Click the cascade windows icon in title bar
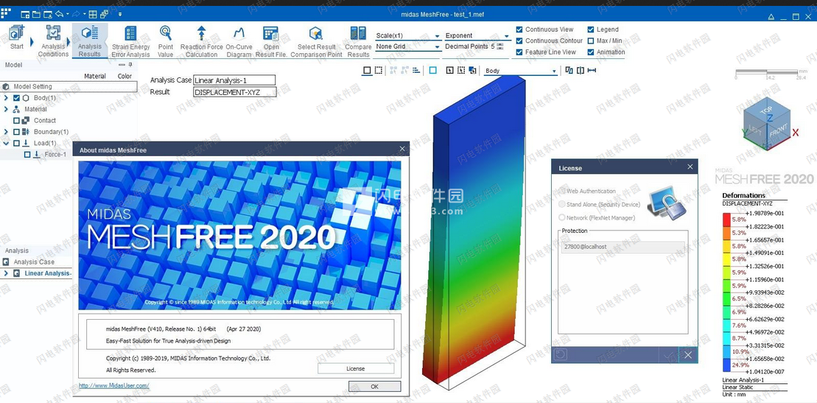The image size is (817, 403). point(104,15)
